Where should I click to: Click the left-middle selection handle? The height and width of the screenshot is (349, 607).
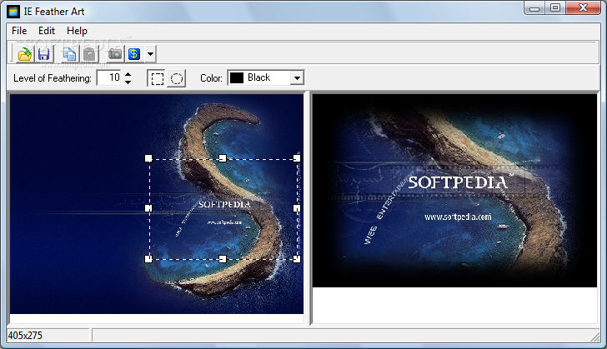pos(148,208)
